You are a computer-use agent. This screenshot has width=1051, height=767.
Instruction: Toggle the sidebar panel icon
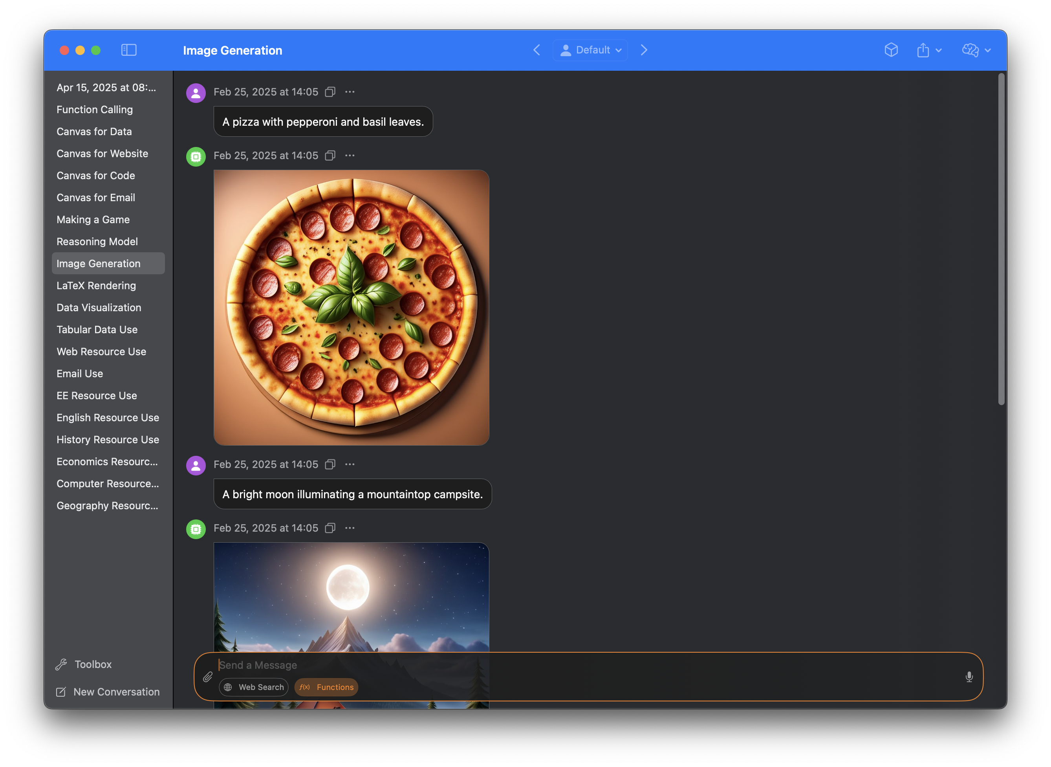tap(128, 50)
